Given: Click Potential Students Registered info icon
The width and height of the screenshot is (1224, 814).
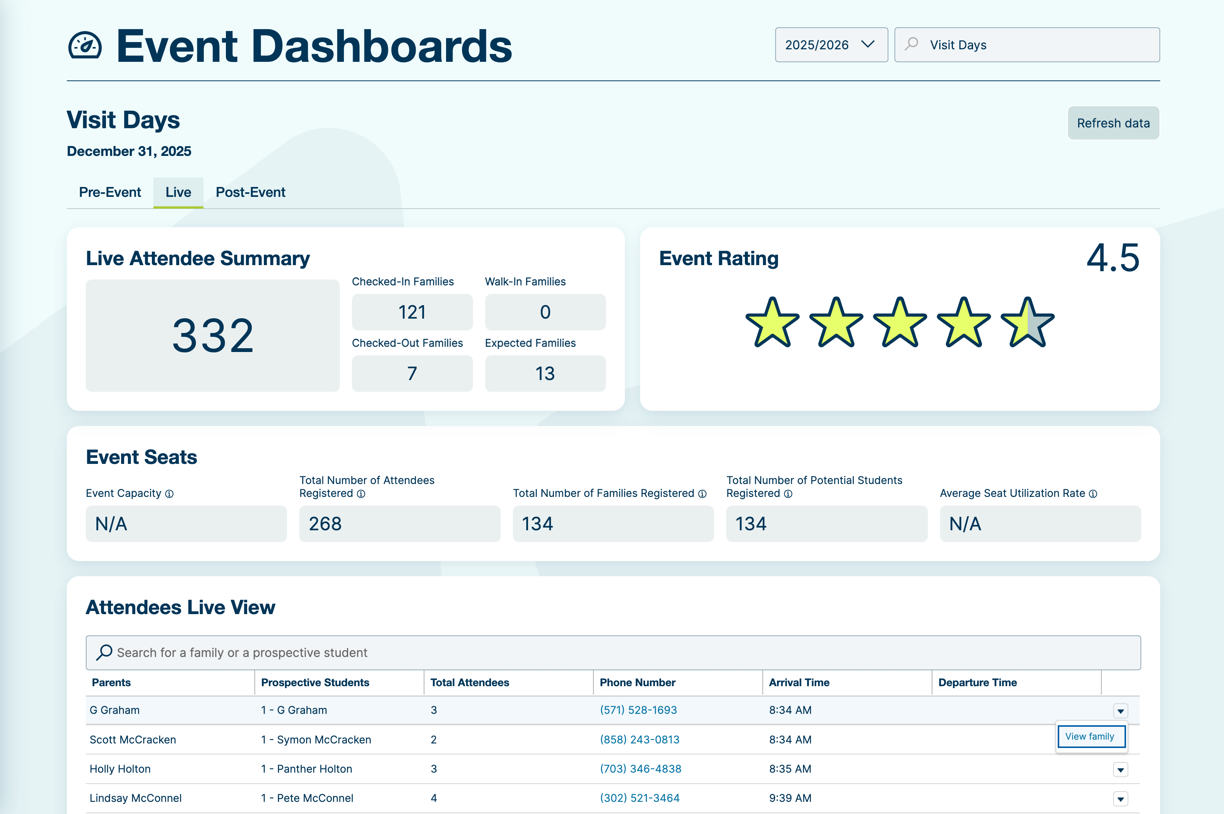Looking at the screenshot, I should pos(788,494).
